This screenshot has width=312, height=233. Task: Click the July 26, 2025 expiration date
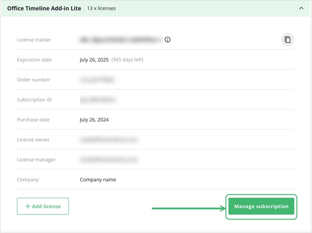tap(94, 60)
